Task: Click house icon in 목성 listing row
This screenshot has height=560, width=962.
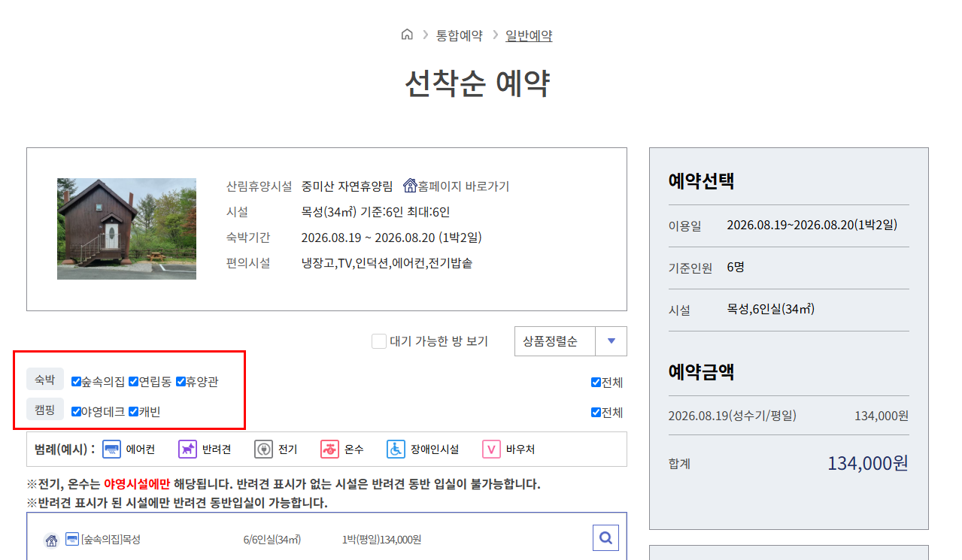Action: 51,540
